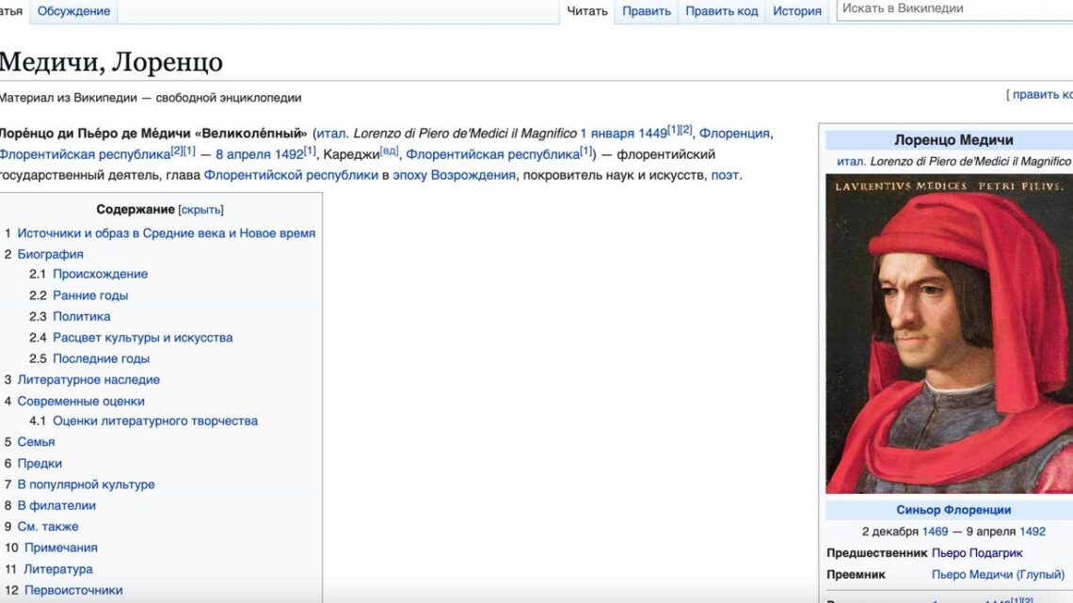Screen dimensions: 1073x603
Task: Open the Читать tab
Action: (x=587, y=11)
